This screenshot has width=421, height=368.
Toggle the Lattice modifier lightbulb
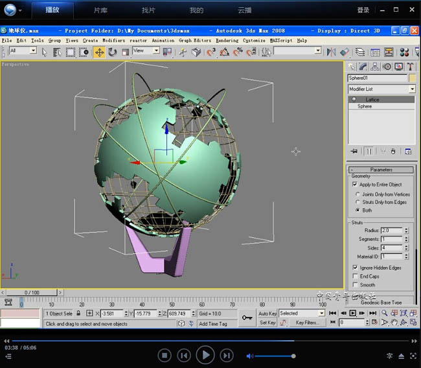[354, 99]
